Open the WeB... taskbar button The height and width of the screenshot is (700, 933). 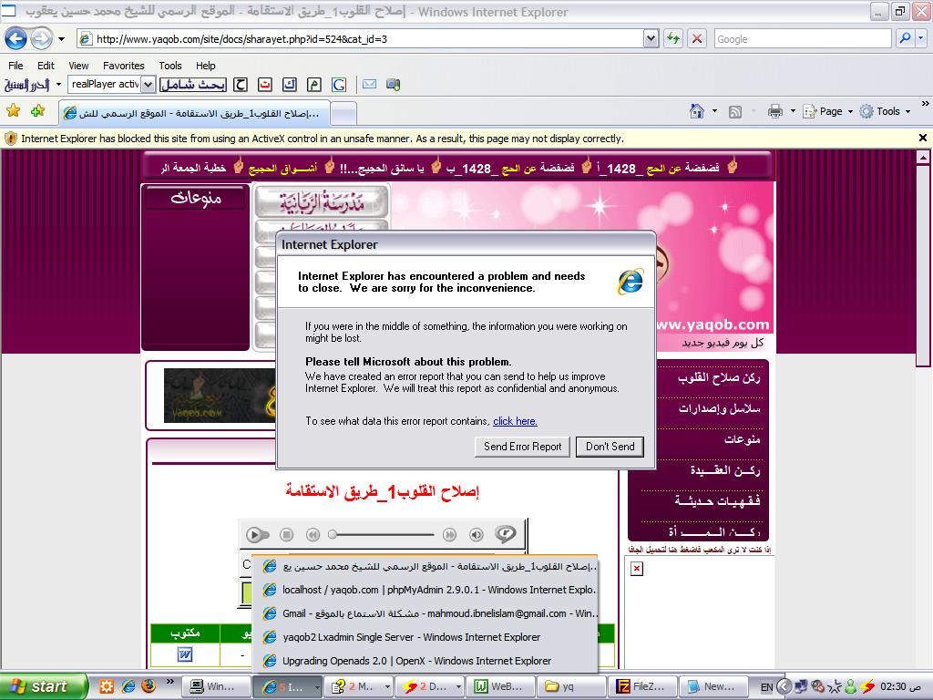click(501, 686)
